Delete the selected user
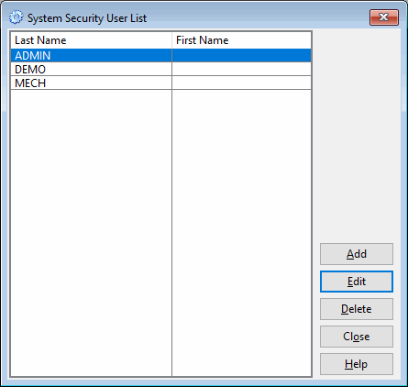 pos(357,309)
